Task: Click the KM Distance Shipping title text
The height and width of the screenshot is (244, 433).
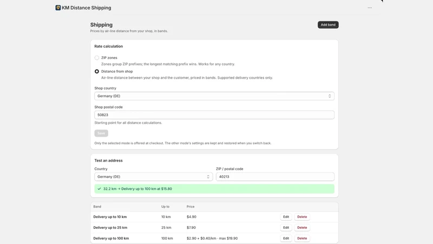Action: tap(87, 8)
